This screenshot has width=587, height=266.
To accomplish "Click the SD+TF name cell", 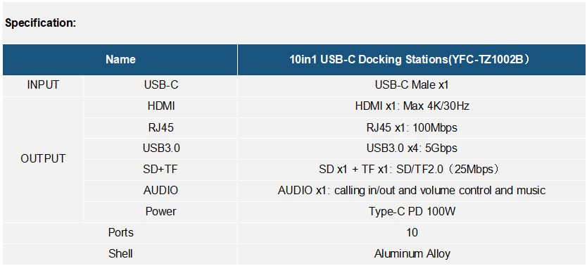I will click(x=161, y=170).
